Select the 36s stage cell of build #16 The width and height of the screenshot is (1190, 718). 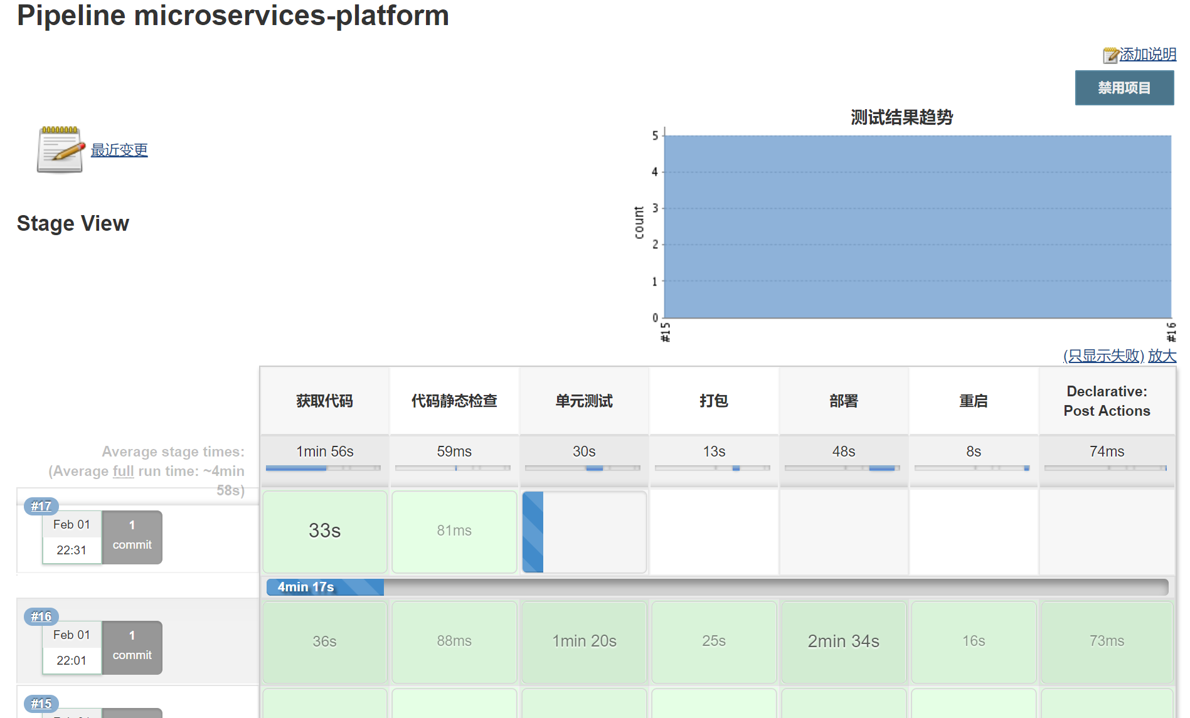click(x=325, y=641)
